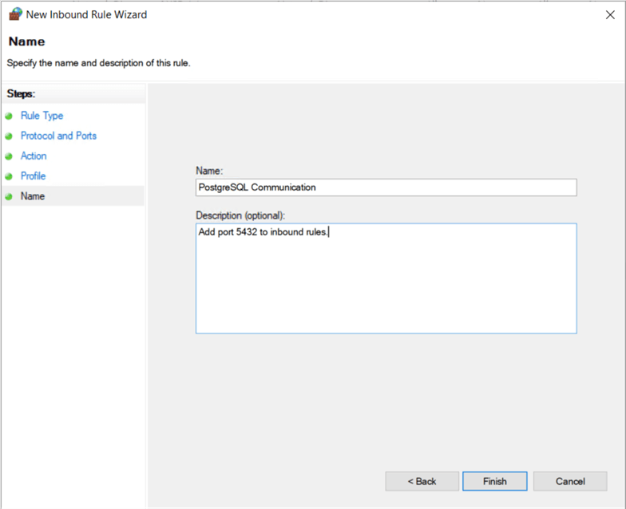
Task: Focus the Description text area
Action: pyautogui.click(x=386, y=278)
